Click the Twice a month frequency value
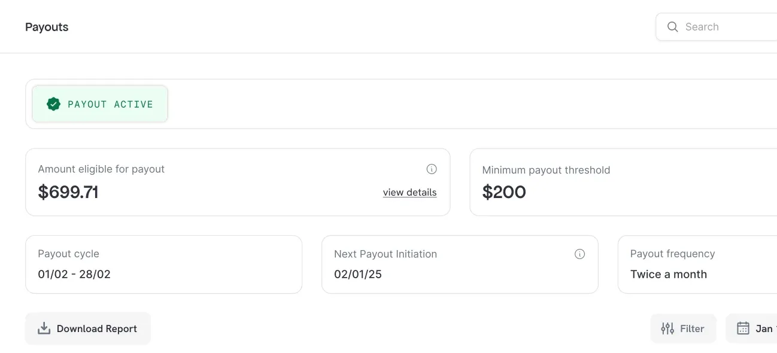Image resolution: width=777 pixels, height=353 pixels. (x=669, y=274)
